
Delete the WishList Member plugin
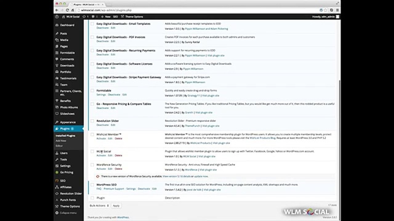click(x=118, y=138)
